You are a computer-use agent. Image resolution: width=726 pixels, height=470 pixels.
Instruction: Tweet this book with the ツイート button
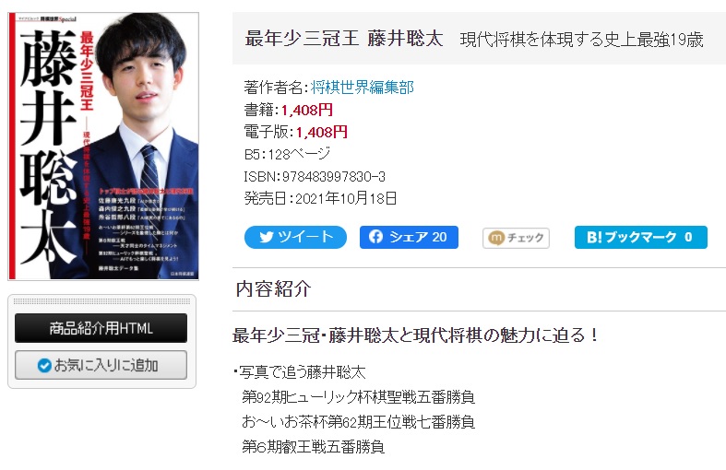point(295,238)
